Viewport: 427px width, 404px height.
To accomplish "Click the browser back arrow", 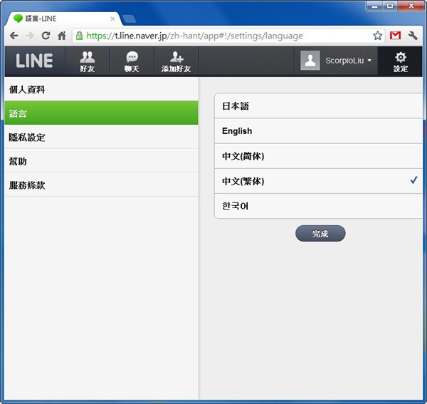I will (14, 36).
